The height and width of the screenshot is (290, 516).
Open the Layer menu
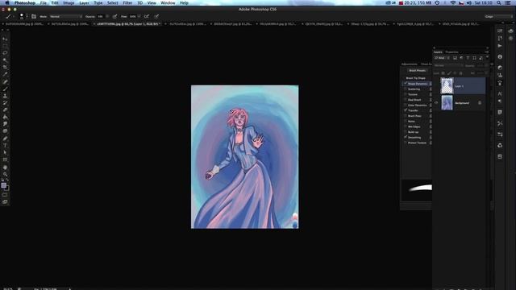pyautogui.click(x=84, y=3)
